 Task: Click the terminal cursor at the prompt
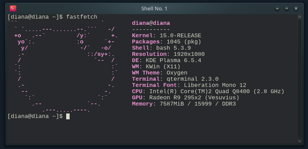(68, 116)
